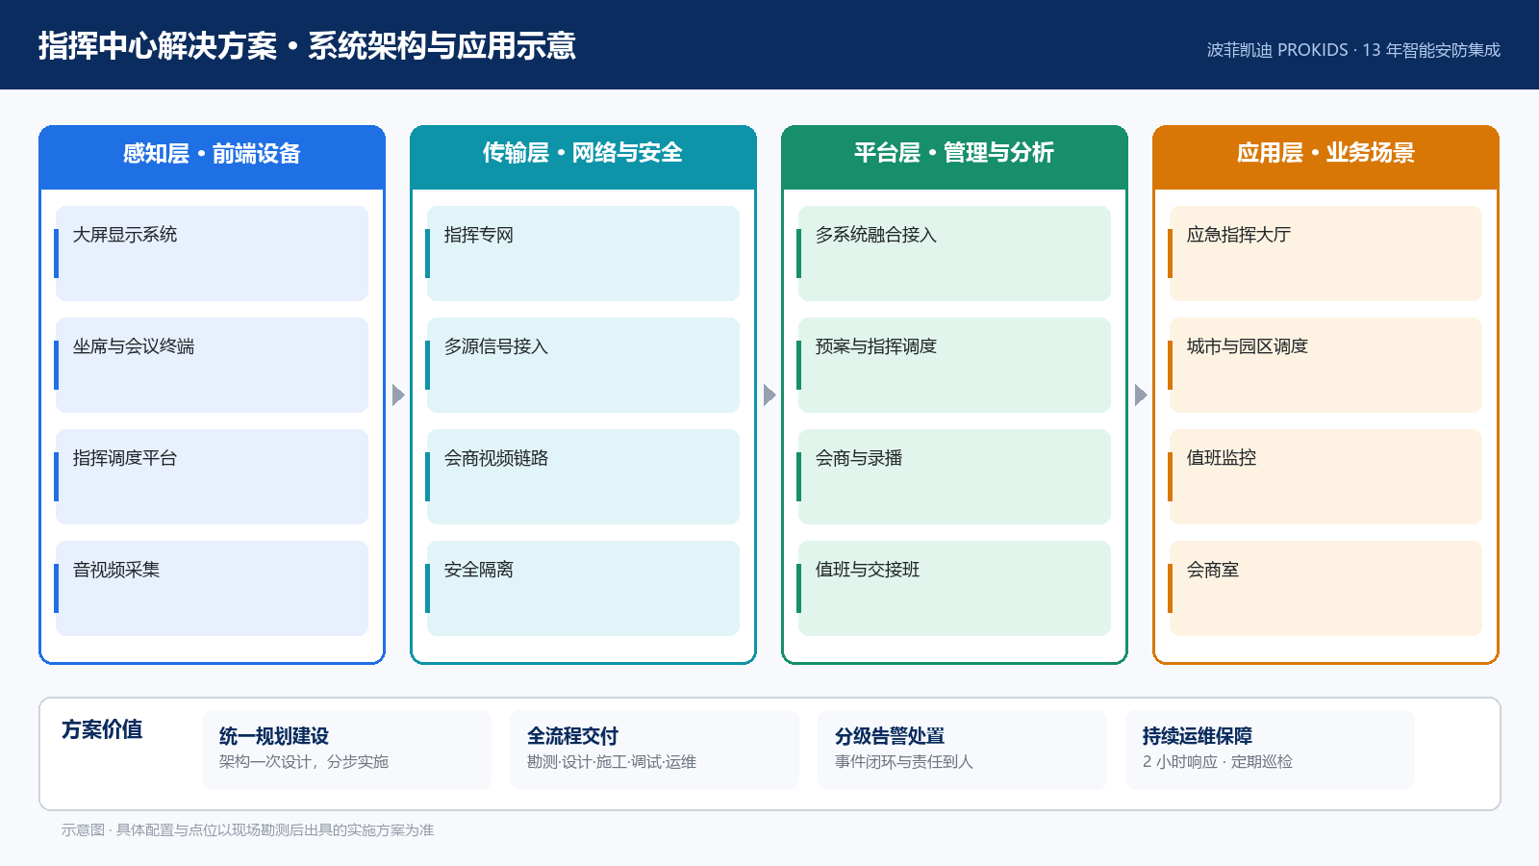Select the 城市与园区调度 card
Screen dimensions: 1539x866
tap(1325, 365)
